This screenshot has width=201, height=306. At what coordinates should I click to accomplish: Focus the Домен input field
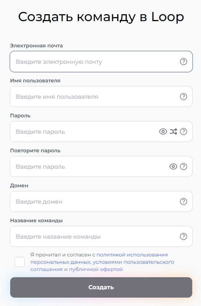coord(101,201)
